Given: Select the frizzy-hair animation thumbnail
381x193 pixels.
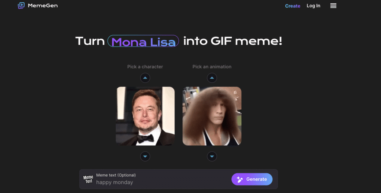Looking at the screenshot, I should coord(212,116).
